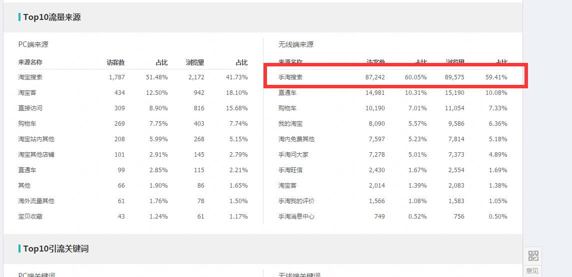Open the 淘宝其他店铺 source entry
Image resolution: width=572 pixels, height=277 pixels.
point(36,155)
